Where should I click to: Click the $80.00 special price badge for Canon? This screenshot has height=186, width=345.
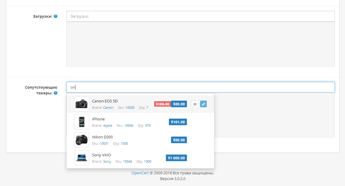click(x=179, y=104)
